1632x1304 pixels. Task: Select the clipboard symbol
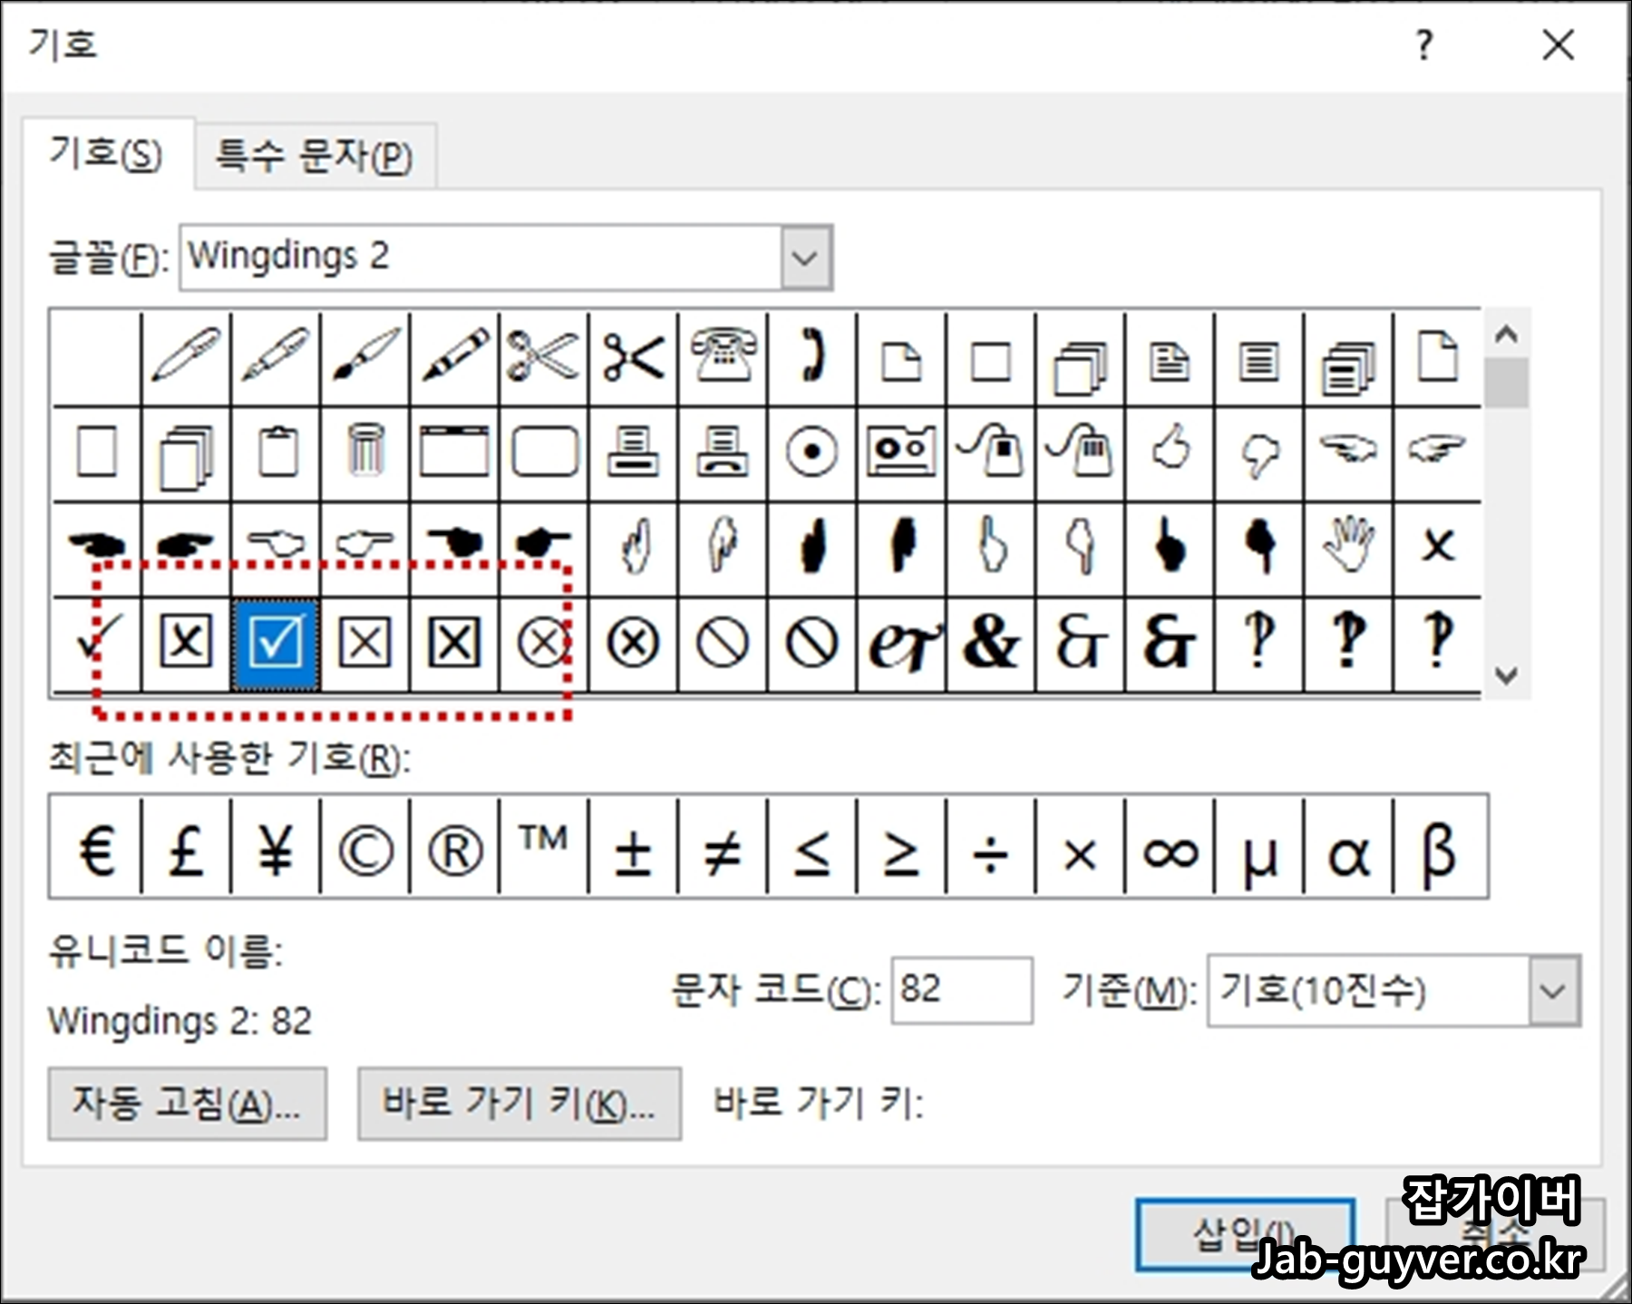pyautogui.click(x=276, y=452)
